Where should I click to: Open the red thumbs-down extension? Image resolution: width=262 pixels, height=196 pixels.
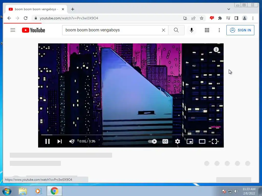(212, 18)
